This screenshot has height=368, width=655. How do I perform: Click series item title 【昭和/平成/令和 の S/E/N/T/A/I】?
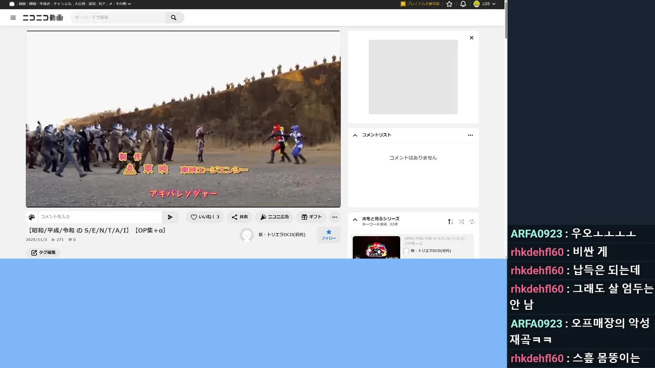point(434,240)
